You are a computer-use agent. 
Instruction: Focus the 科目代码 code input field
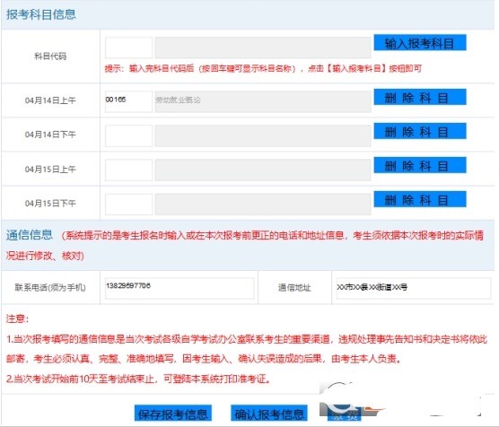128,48
